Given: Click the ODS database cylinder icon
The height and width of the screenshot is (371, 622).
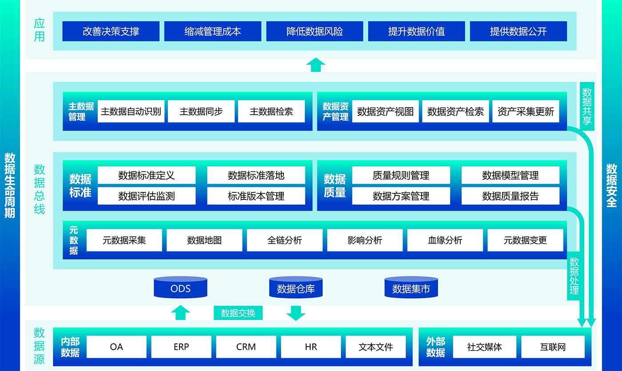Looking at the screenshot, I should [180, 288].
